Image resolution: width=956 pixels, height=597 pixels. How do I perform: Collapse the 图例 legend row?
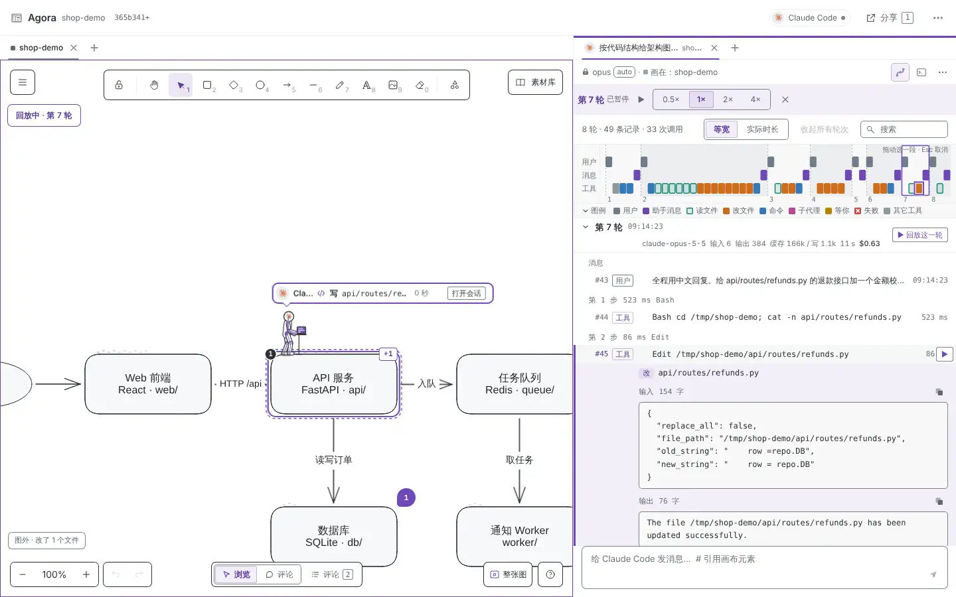pyautogui.click(x=594, y=211)
